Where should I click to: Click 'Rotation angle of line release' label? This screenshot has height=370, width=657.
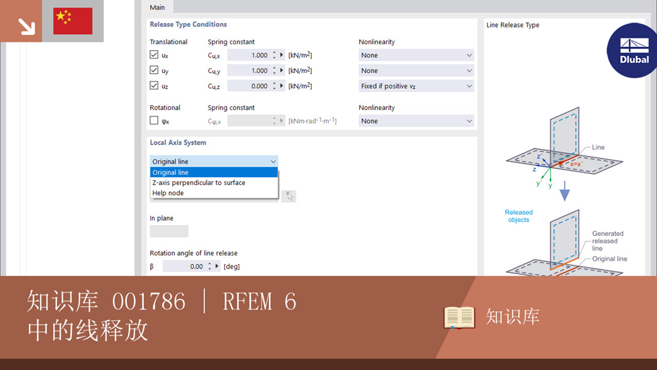[x=194, y=253]
